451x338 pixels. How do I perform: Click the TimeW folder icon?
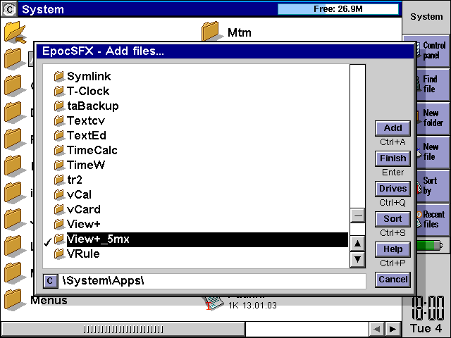coord(59,165)
